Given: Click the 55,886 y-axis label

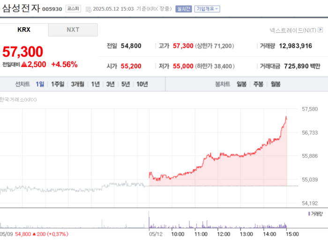Looking at the screenshot, I should [x=310, y=156].
